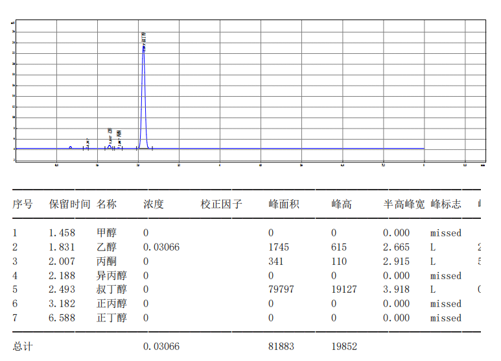The image size is (501, 361).
Task: Click the 异丙醇 name cell
Action: point(111,276)
